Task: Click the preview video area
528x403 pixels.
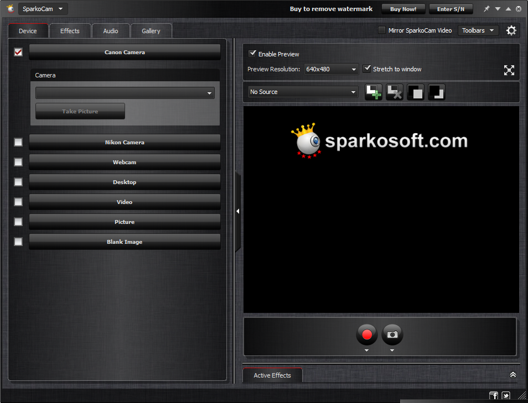Action: [x=381, y=210]
